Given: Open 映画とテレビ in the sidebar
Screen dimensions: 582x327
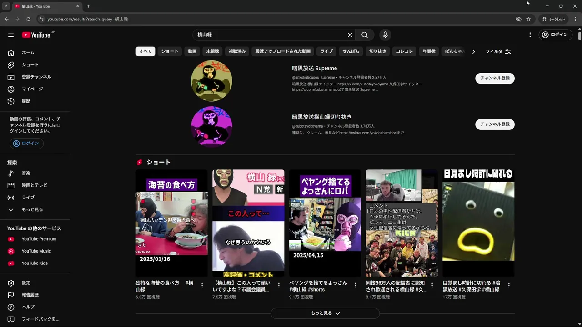Looking at the screenshot, I should (x=35, y=185).
